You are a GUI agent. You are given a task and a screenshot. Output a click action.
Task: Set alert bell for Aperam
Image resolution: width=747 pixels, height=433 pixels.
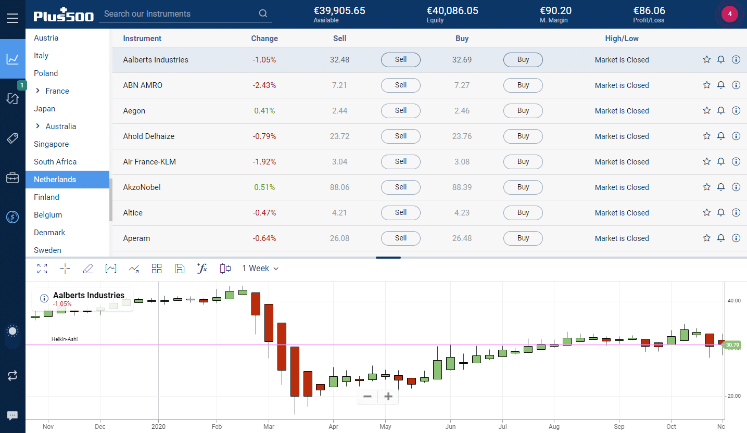[x=721, y=238]
